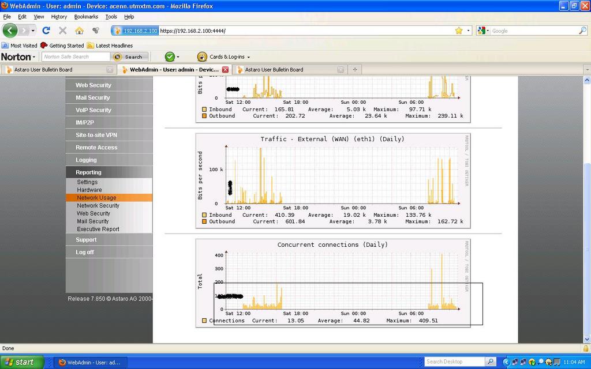Click the Norton Safe Search input field
This screenshot has height=369, width=591.
pos(75,57)
